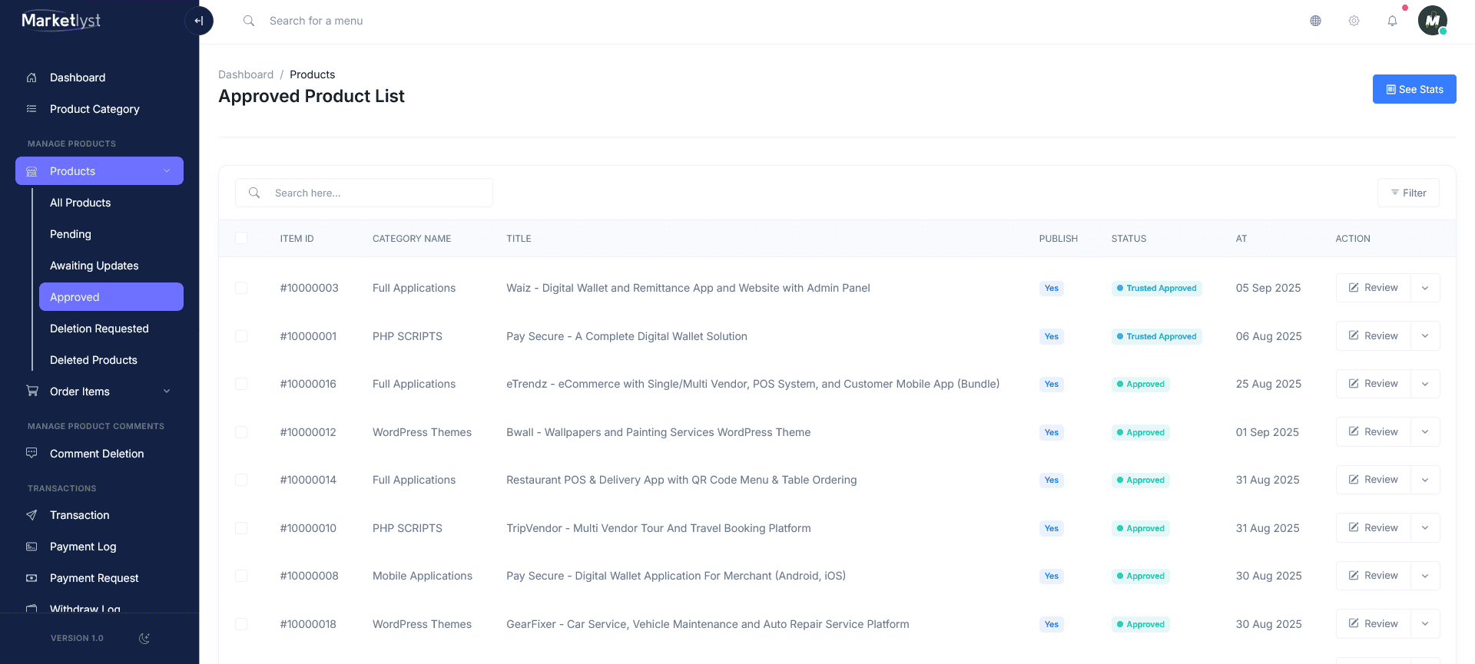Click the magnifier icon in table search box
This screenshot has height=664, width=1475.
pos(254,193)
